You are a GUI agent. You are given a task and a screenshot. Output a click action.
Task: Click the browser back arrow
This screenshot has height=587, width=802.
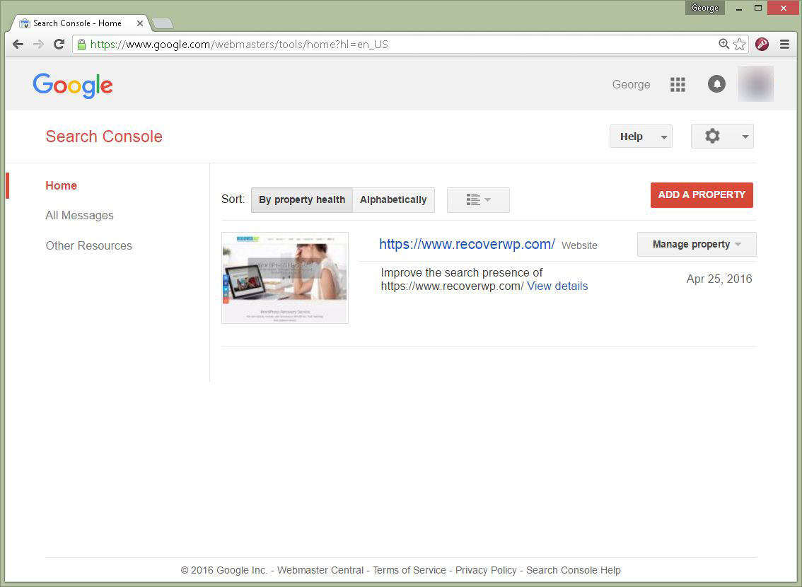tap(18, 45)
